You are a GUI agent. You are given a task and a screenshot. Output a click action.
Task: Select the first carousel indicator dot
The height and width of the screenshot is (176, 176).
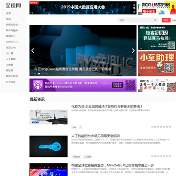coord(35,73)
